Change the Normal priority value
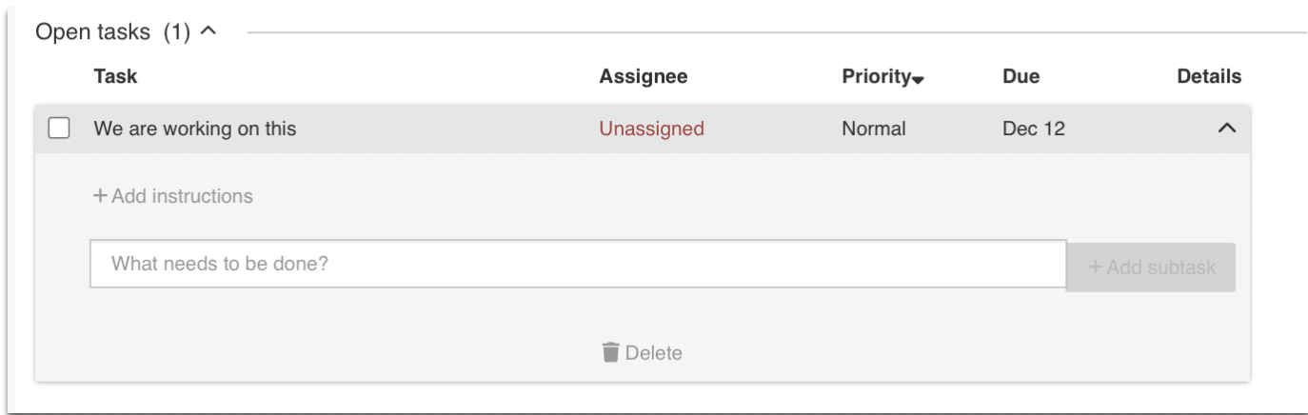Image resolution: width=1308 pixels, height=415 pixels. (873, 128)
